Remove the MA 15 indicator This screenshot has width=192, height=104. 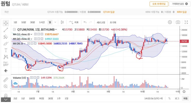tap(42, 34)
